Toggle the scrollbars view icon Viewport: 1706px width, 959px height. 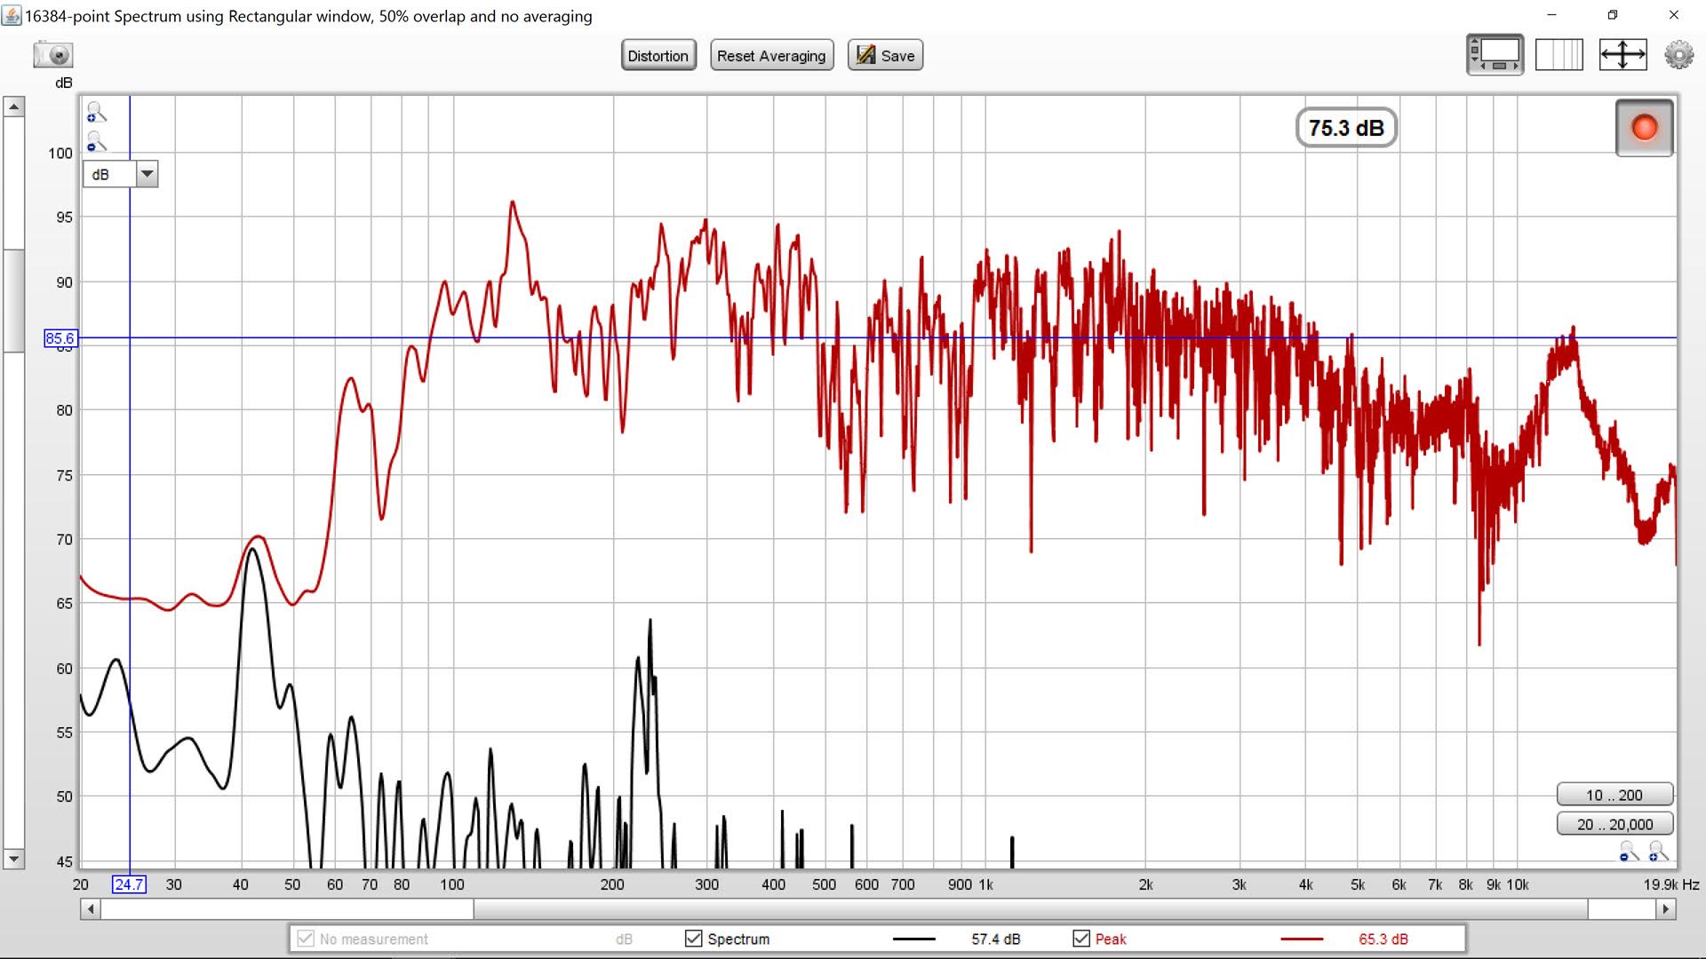(1495, 55)
